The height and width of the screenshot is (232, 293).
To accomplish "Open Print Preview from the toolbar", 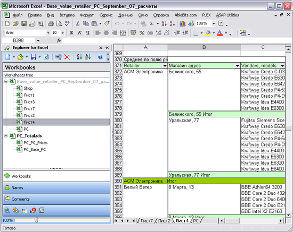I will click(x=59, y=24).
